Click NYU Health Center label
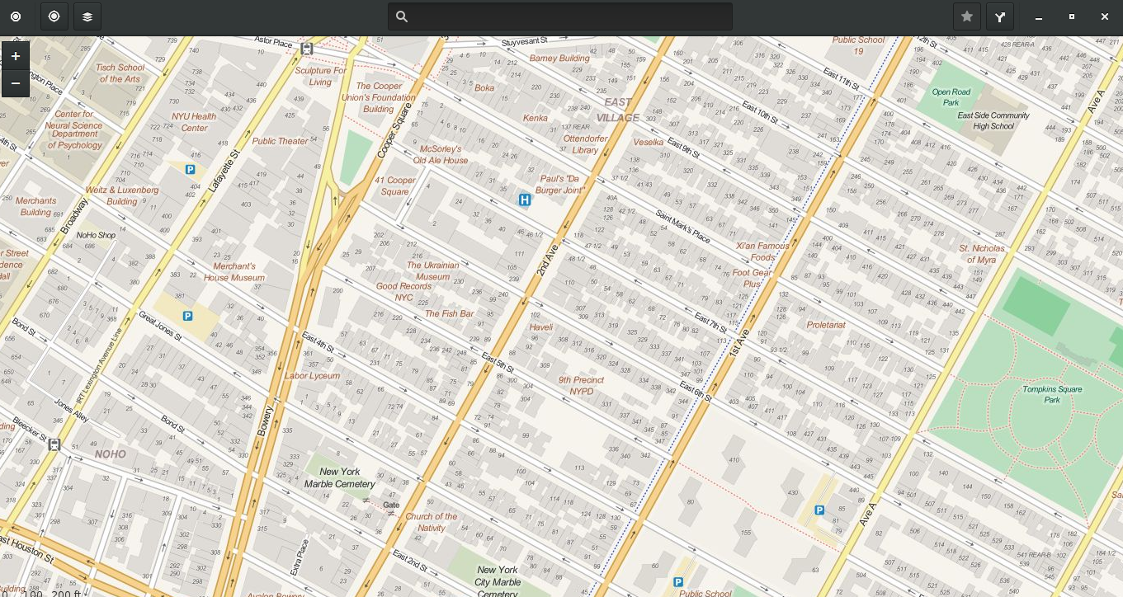This screenshot has height=597, width=1123. tap(194, 122)
